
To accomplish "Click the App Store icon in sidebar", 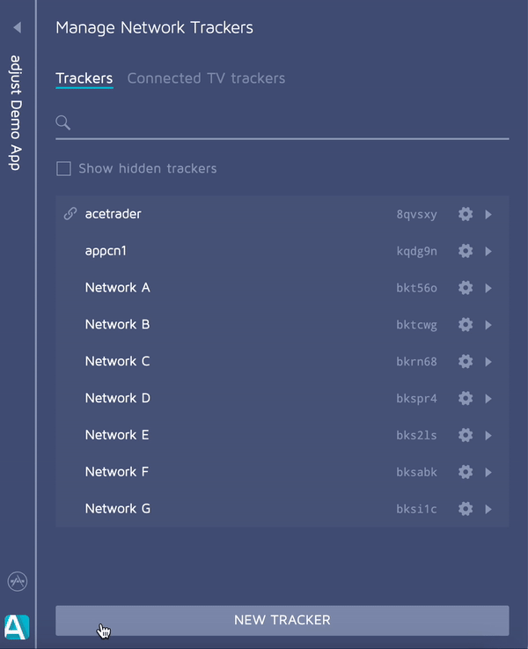I will pos(18,582).
